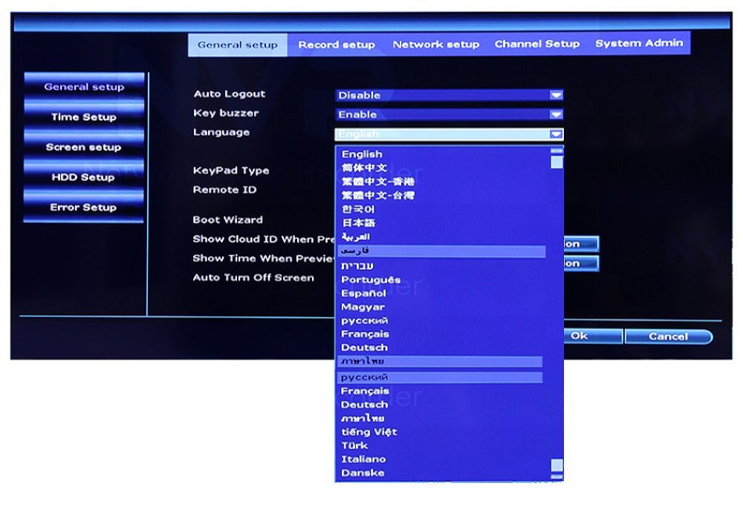Screen dimensions: 743x511
Task: Collapse the Language dropdown arrow
Action: pyautogui.click(x=555, y=134)
